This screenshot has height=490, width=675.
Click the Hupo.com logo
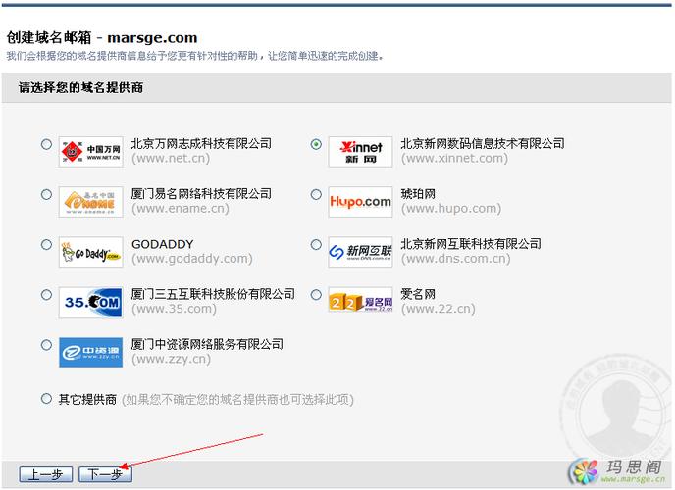[x=360, y=202]
